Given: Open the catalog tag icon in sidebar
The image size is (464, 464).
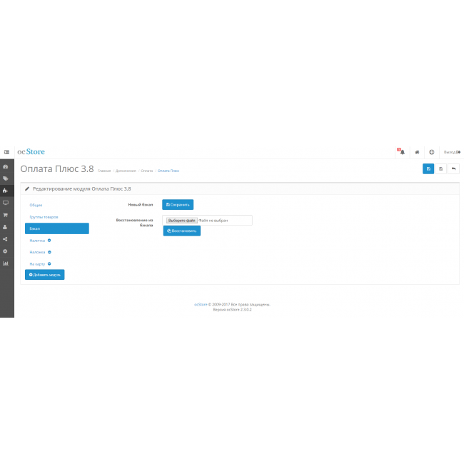Looking at the screenshot, I should point(6,178).
